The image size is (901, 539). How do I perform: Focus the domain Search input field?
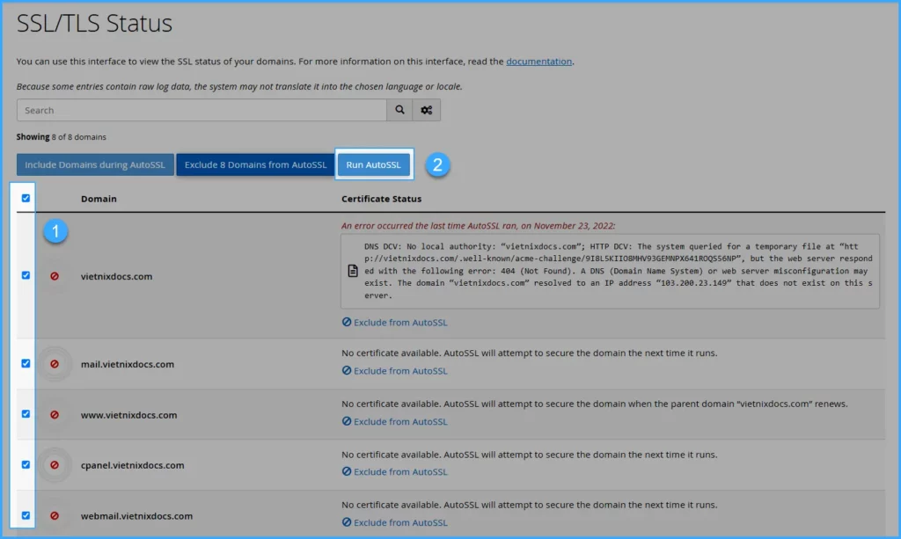[x=201, y=110]
